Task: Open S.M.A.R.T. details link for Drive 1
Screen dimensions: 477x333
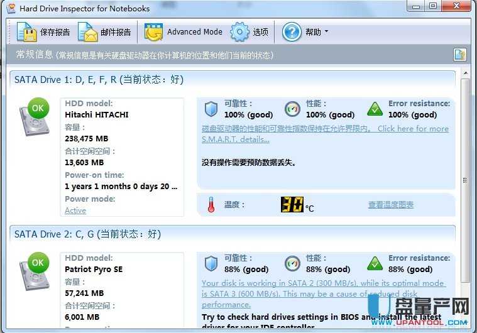Action: (235, 139)
